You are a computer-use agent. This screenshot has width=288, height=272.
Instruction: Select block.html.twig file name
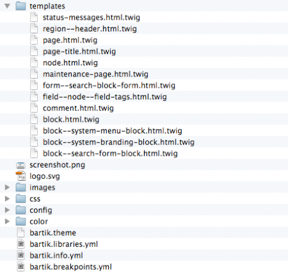pyautogui.click(x=71, y=119)
